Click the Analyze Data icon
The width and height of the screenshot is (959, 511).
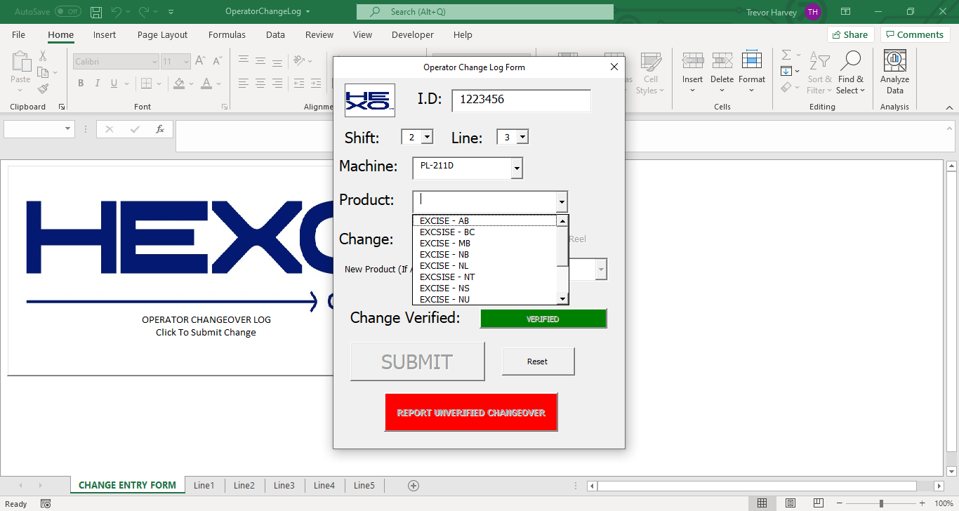[x=894, y=61]
